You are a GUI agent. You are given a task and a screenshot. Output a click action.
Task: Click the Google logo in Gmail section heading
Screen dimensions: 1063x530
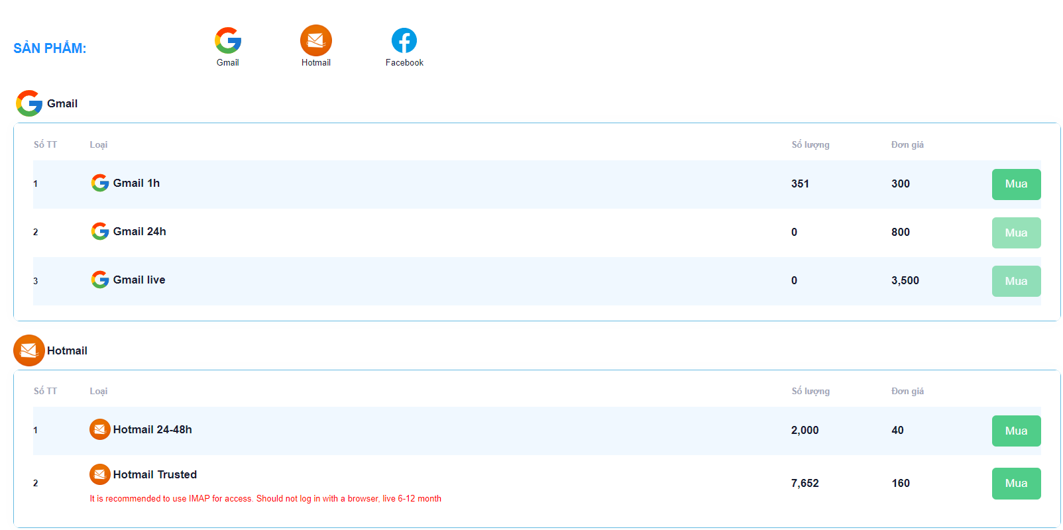[29, 103]
